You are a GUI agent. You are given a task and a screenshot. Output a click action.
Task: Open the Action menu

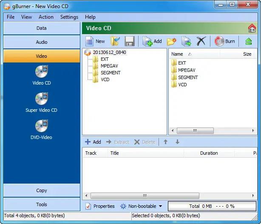46,17
